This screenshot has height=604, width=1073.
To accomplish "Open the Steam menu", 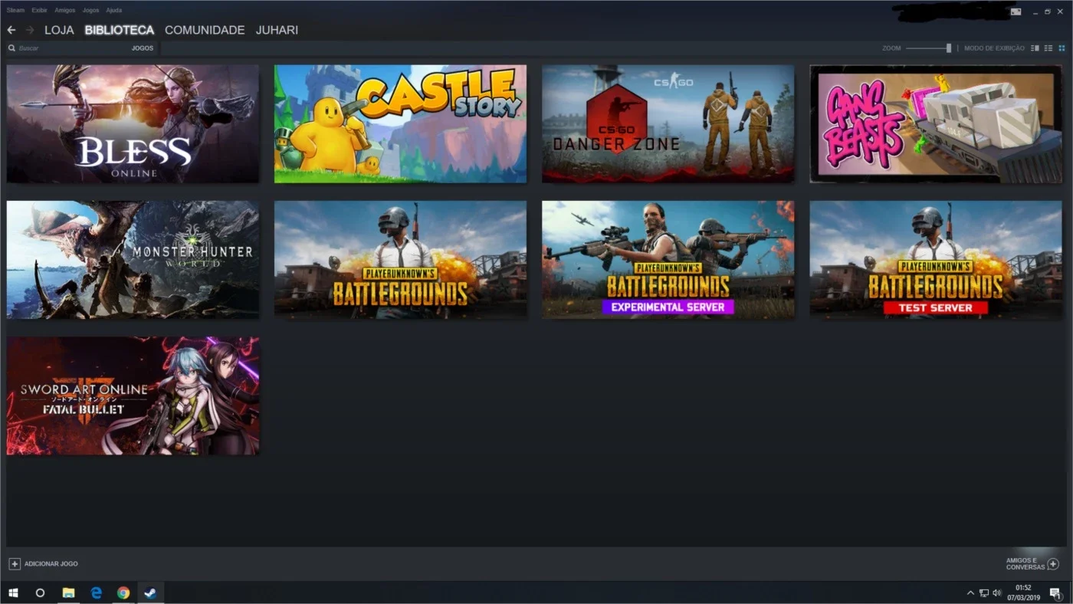I will 15,11.
